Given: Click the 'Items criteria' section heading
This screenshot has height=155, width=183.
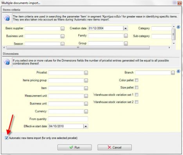Looking at the screenshot, I should [11, 10].
